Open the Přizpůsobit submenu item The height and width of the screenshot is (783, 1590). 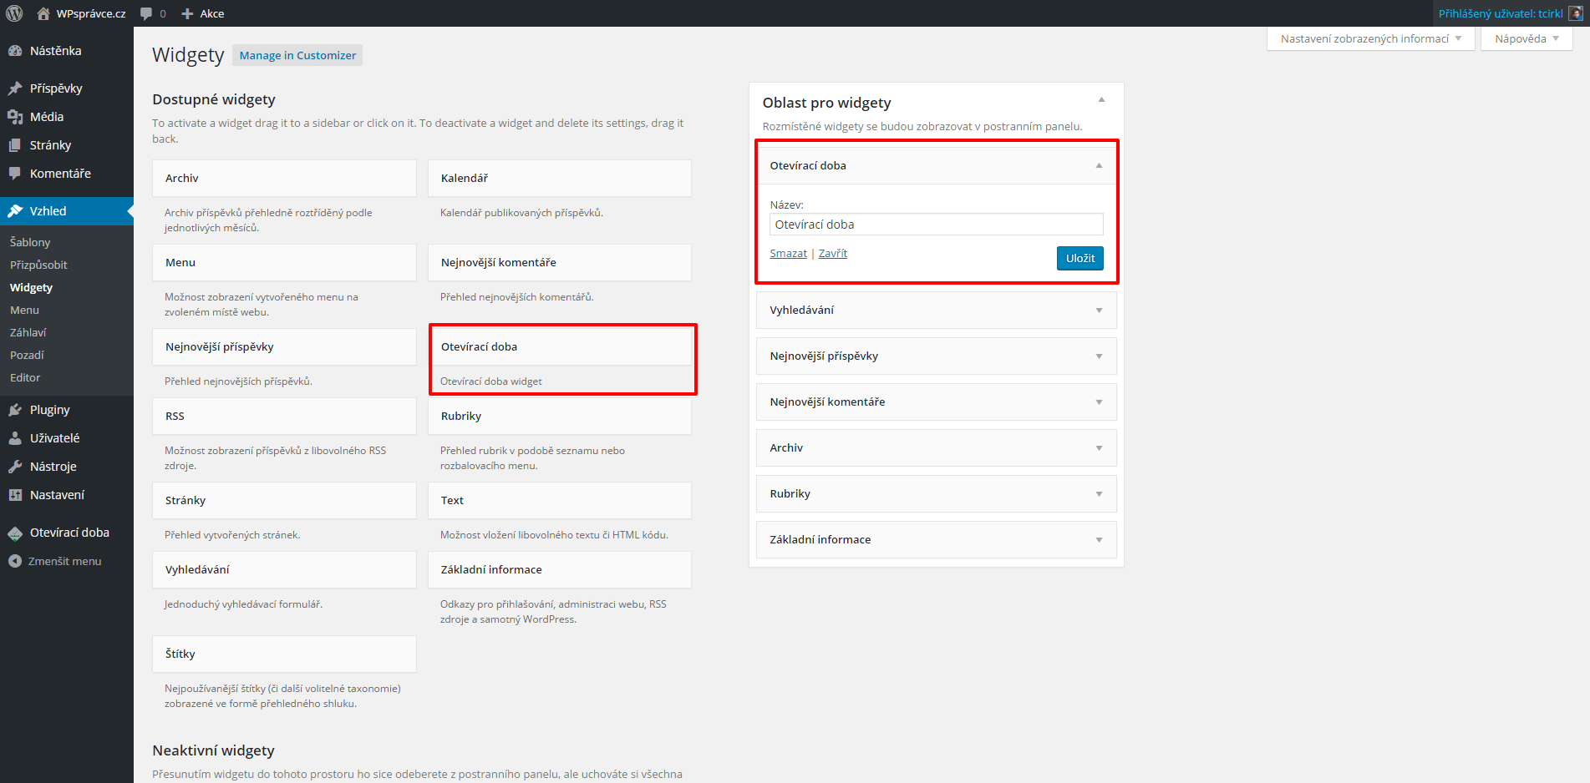[38, 265]
